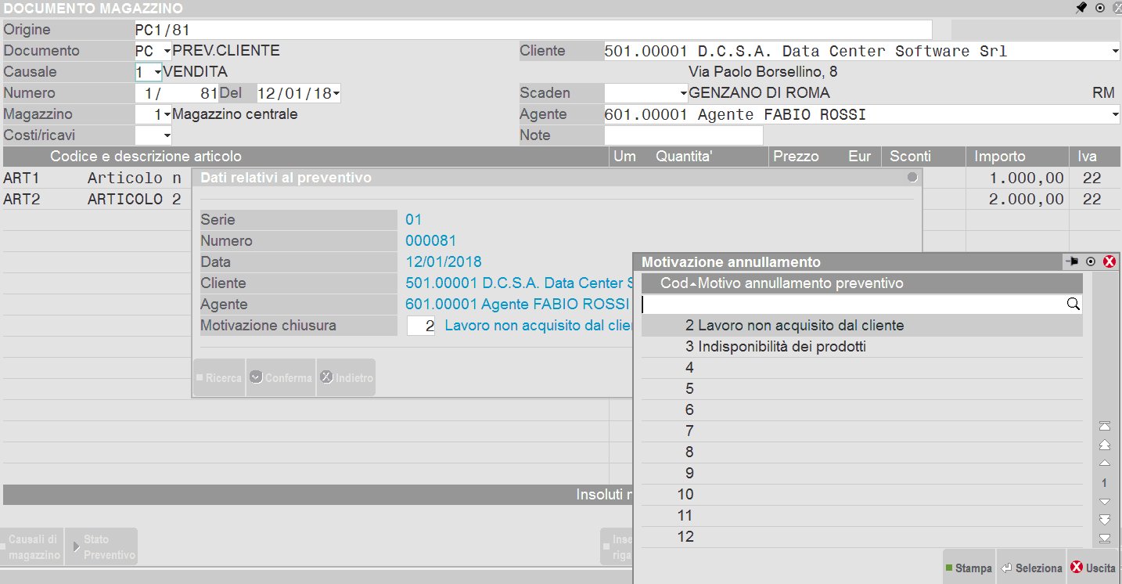Click the circle icon beside Motivazione annullamento pin
Image resolution: width=1122 pixels, height=584 pixels.
click(x=1090, y=262)
